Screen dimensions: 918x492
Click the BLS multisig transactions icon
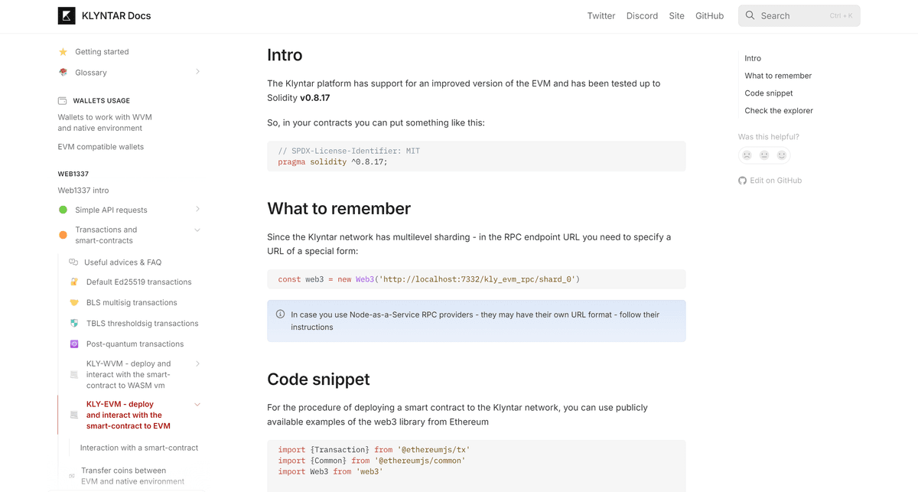coord(74,303)
